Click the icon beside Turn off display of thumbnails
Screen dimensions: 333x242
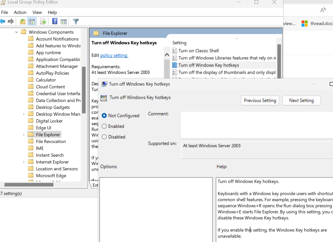pyautogui.click(x=175, y=72)
